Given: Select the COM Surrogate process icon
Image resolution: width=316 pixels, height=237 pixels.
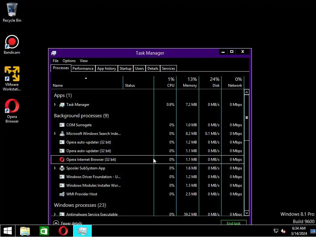Looking at the screenshot, I should tap(62, 125).
